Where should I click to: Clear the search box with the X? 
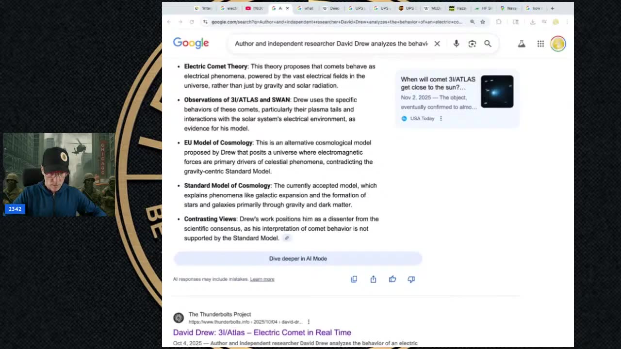[x=437, y=44]
